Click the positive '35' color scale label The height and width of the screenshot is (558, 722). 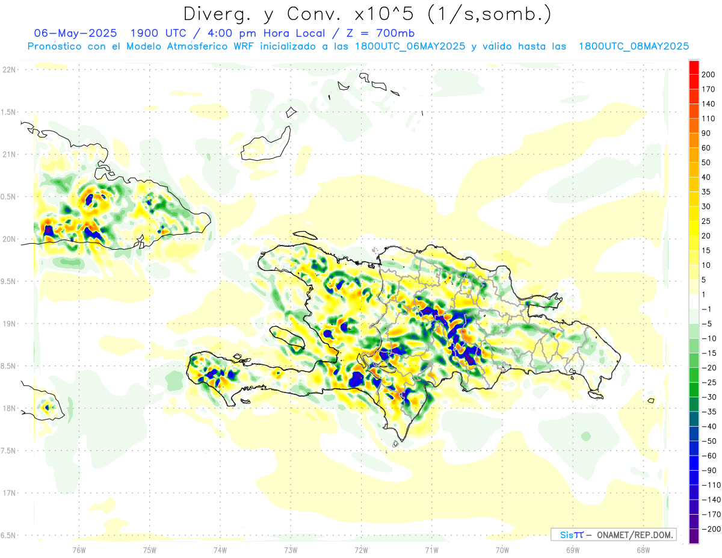(x=706, y=192)
